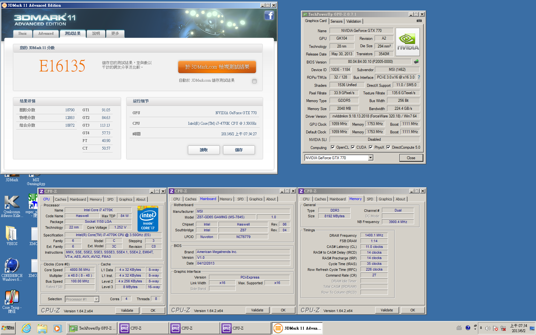Open CINEBENCH Windows 64 desktop shortcut

[x=12, y=270]
